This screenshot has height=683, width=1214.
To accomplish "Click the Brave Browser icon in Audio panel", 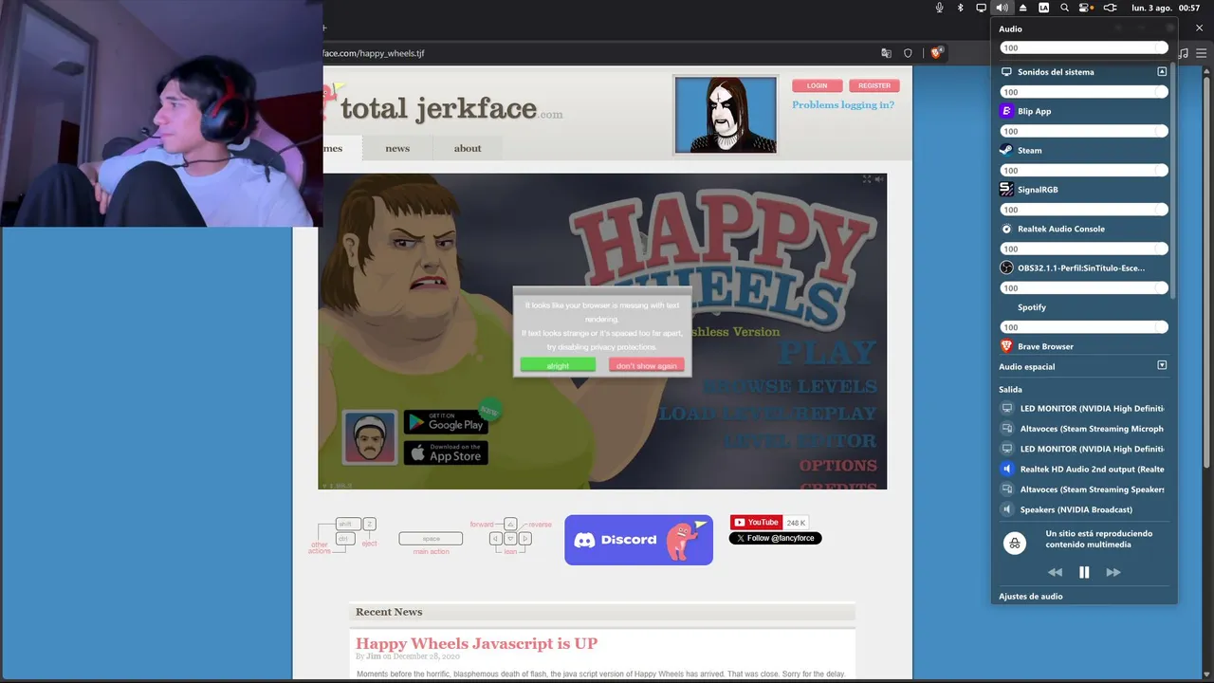I will tap(1006, 346).
